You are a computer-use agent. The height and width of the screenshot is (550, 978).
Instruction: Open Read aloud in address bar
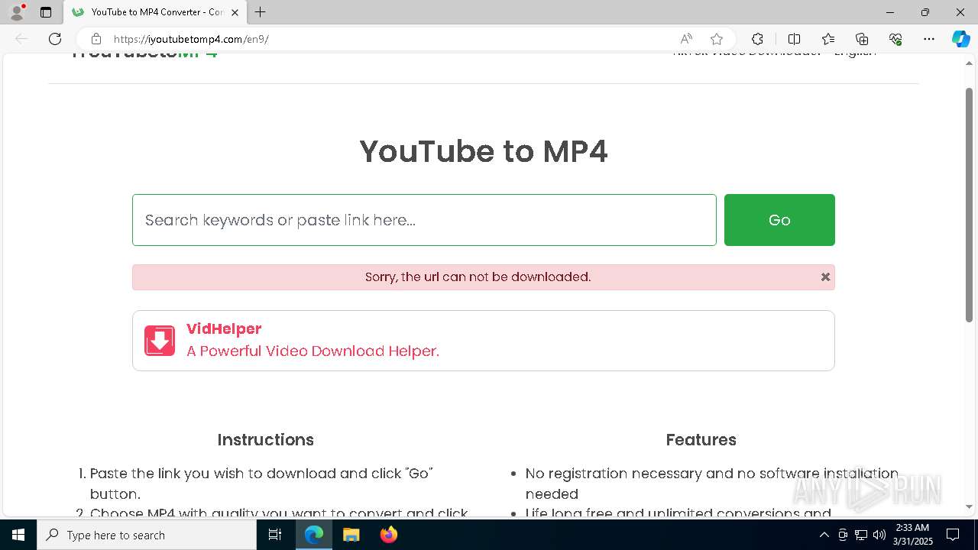[x=686, y=39]
